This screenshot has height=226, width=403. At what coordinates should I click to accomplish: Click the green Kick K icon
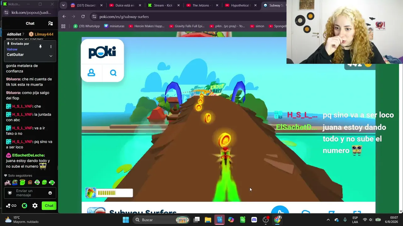click(24, 206)
